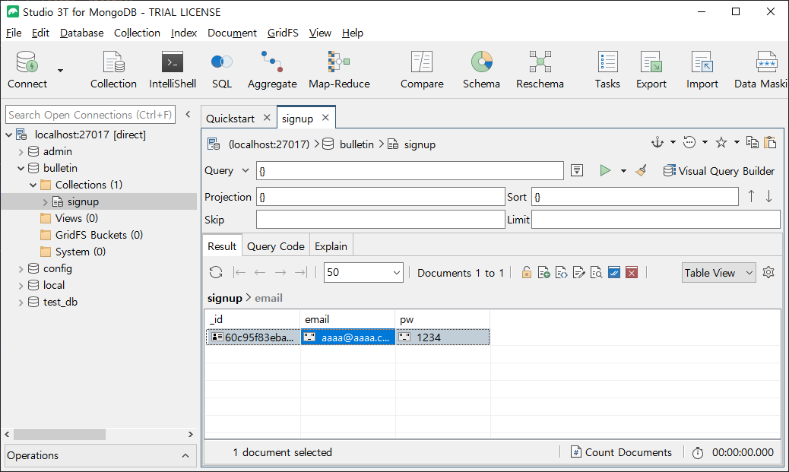
Task: Open the page size 50 dropdown
Action: (x=363, y=272)
